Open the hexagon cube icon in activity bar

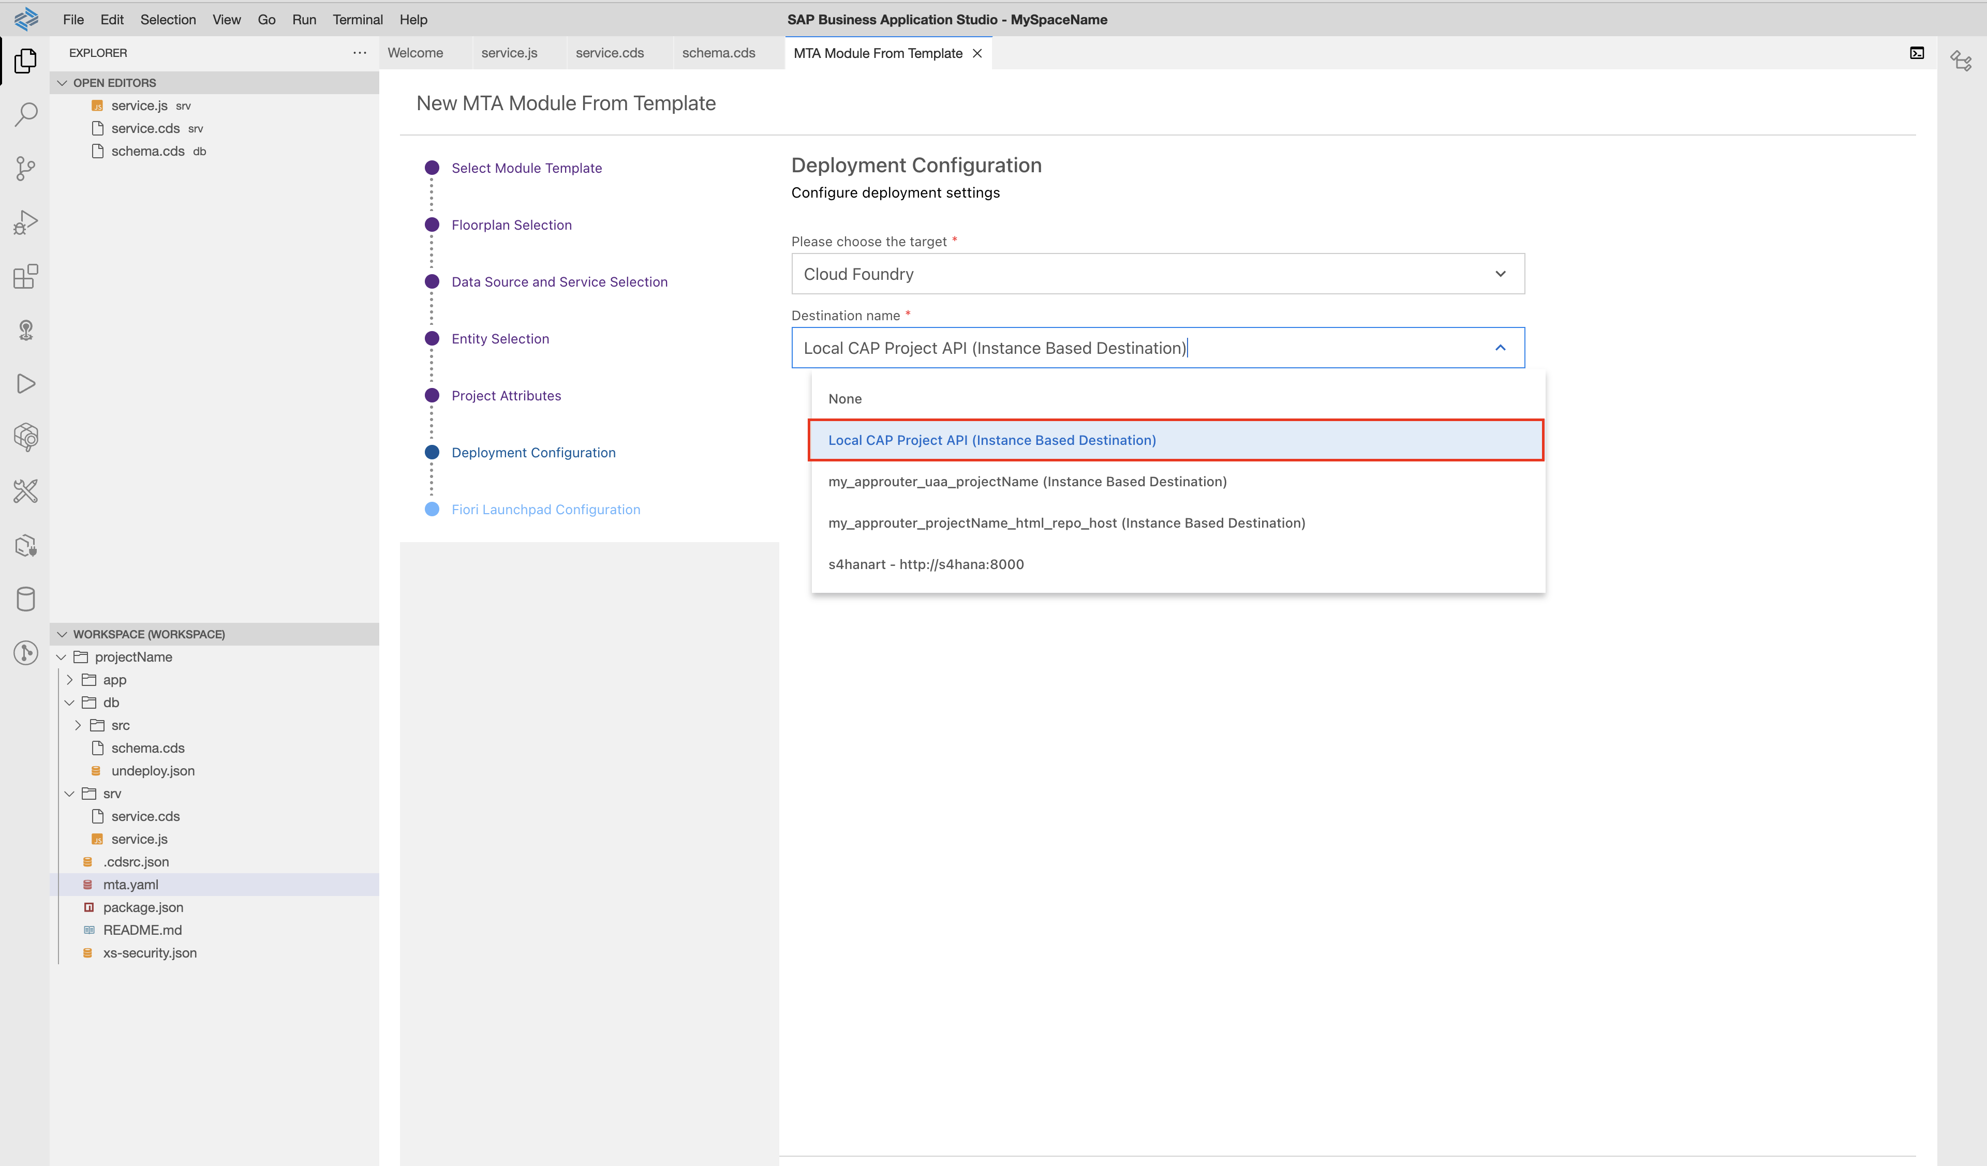[x=25, y=437]
